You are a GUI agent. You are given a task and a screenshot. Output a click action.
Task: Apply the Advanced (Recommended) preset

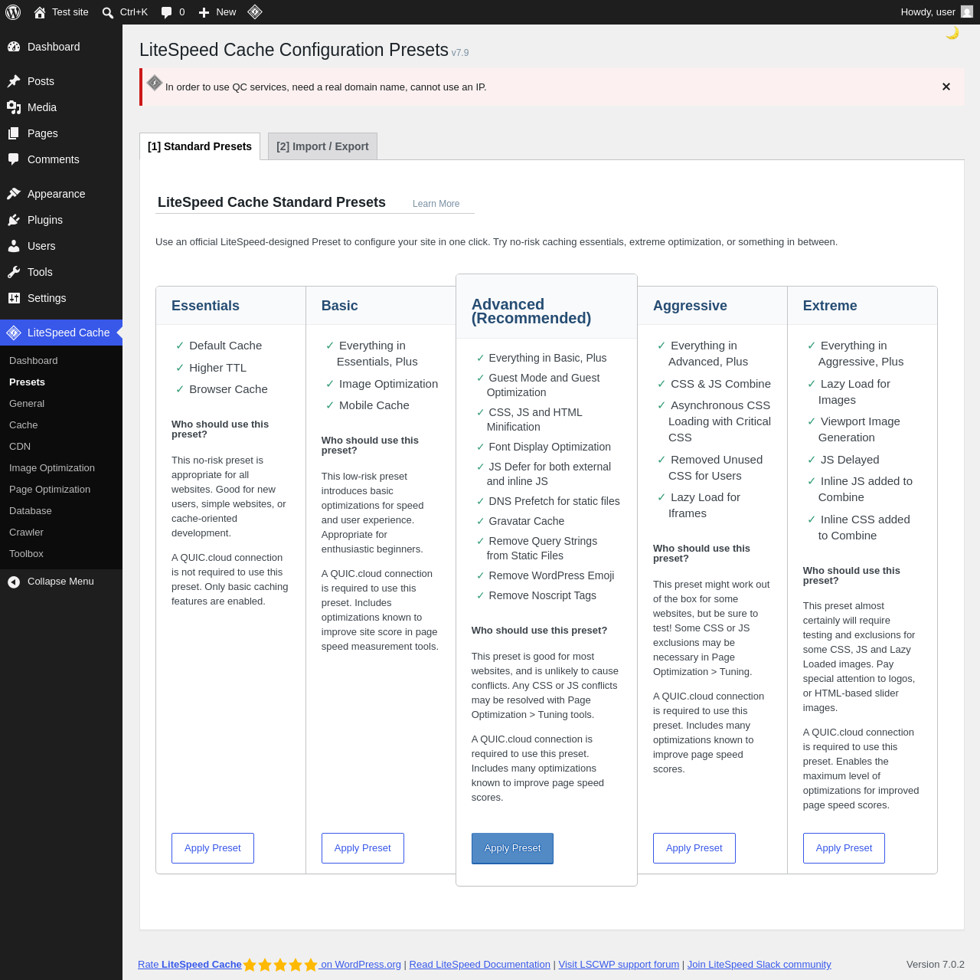tap(512, 848)
